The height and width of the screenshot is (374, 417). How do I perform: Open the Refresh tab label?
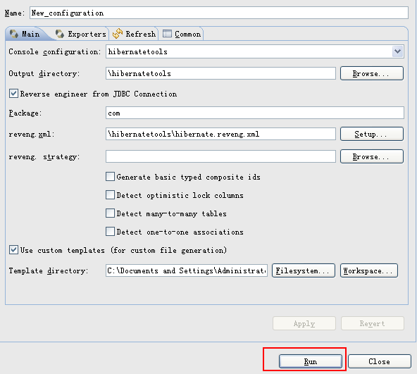[x=141, y=34]
